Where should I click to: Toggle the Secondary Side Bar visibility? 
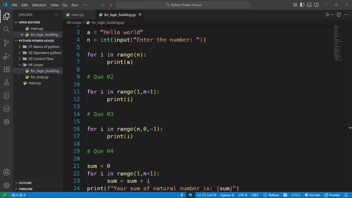[x=317, y=5]
